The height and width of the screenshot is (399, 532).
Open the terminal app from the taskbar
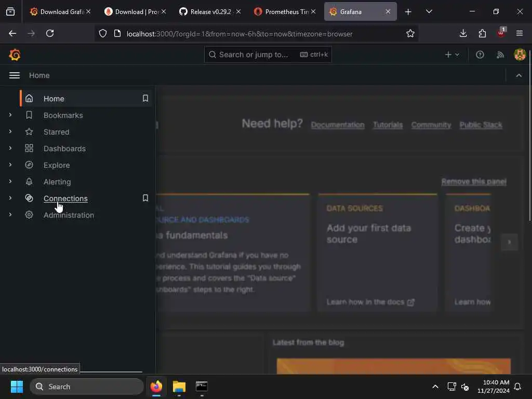202,387
